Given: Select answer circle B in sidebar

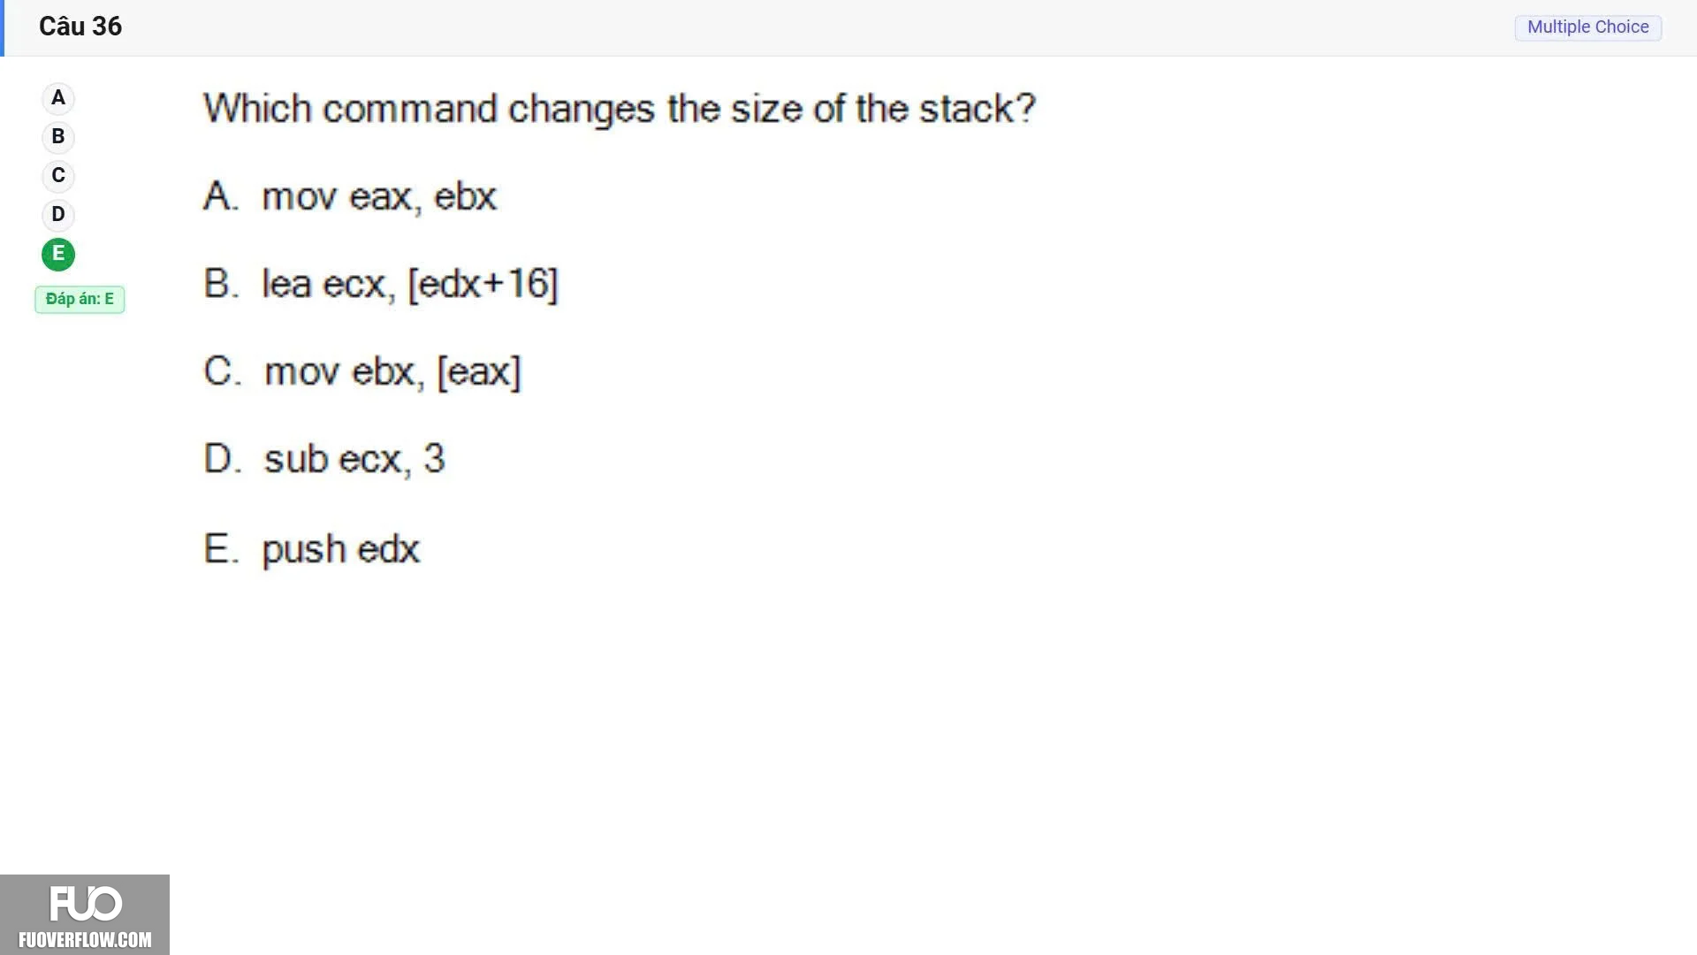Looking at the screenshot, I should click(58, 137).
